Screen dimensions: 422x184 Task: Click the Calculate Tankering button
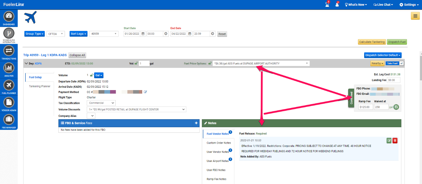click(x=372, y=42)
